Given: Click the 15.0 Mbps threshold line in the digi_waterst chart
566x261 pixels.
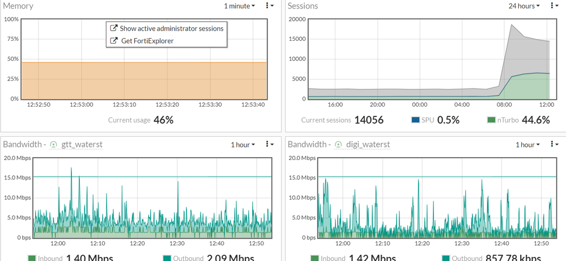Looking at the screenshot, I should coord(437,177).
